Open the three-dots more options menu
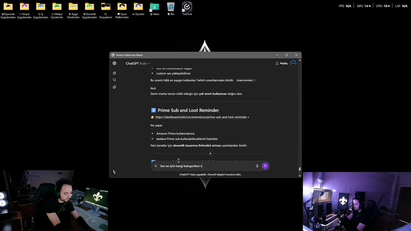Image resolution: width=411 pixels, height=231 pixels. coord(293,63)
